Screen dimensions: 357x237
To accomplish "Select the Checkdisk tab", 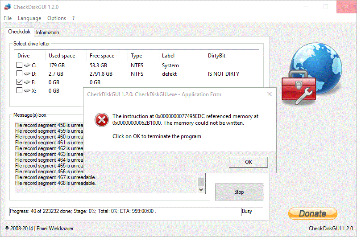I will (19, 32).
